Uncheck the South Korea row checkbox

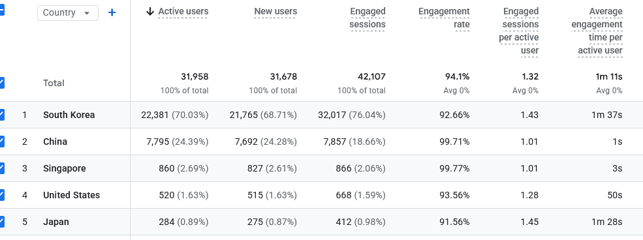[1, 115]
